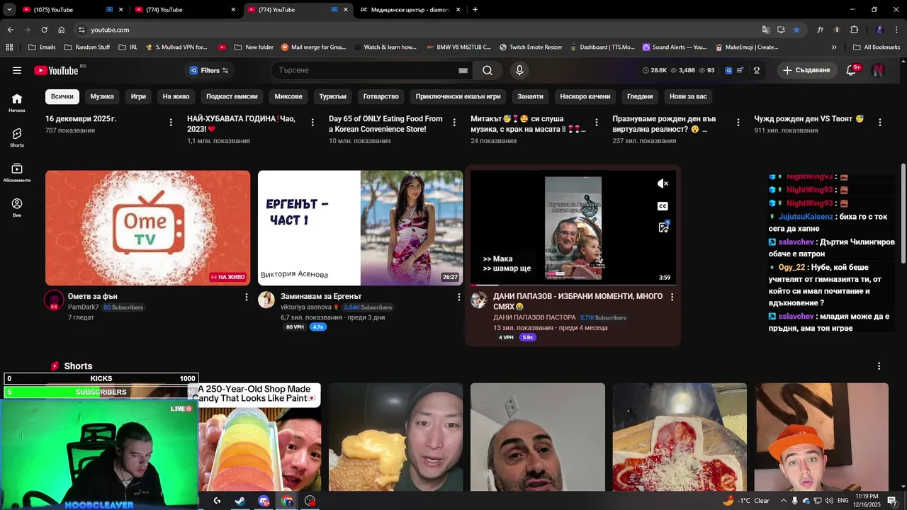Screen dimensions: 907x510
Task: Open Shorts in the left sidebar
Action: click(x=17, y=137)
